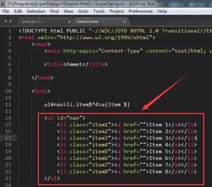The image size is (212, 187).
Task: Click the li class="item6" line
Action: coord(127,158)
